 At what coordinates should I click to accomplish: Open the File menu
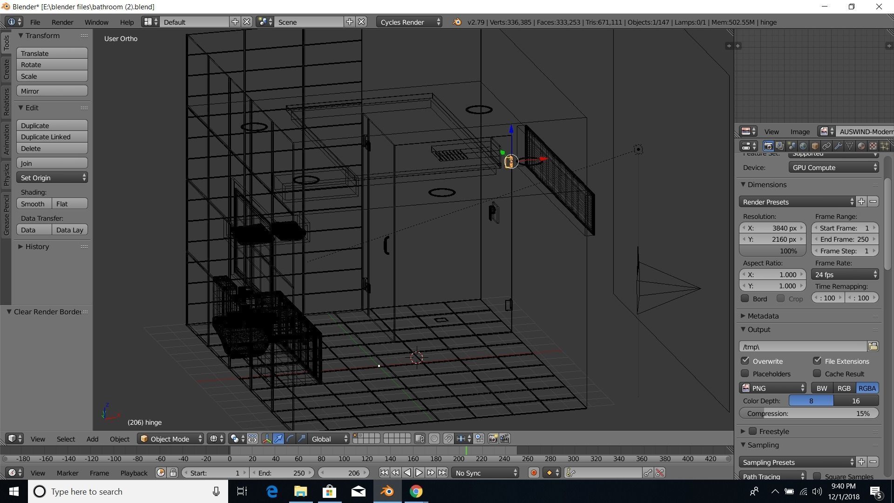(x=35, y=22)
